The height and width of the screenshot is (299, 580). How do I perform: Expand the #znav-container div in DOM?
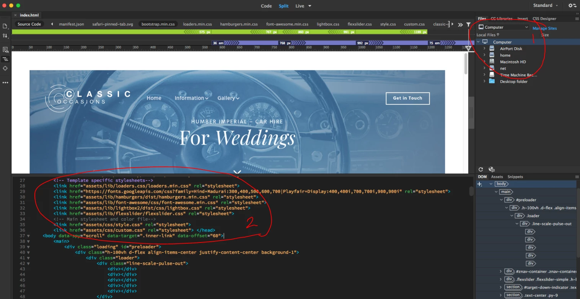point(501,271)
